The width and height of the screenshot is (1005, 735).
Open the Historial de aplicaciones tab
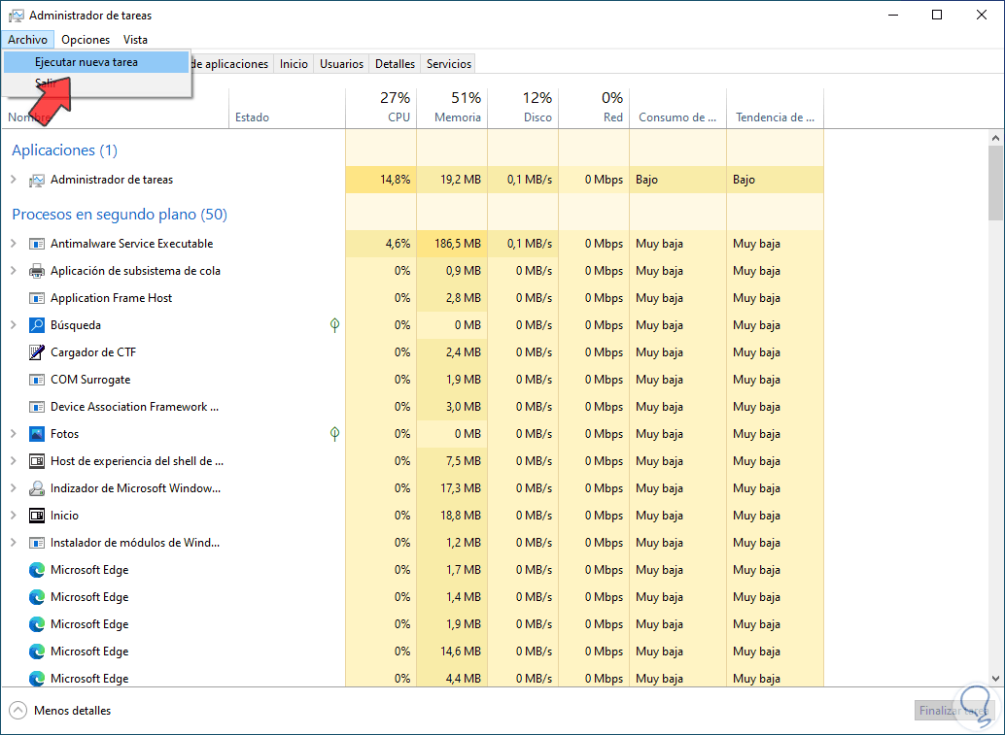tap(232, 64)
